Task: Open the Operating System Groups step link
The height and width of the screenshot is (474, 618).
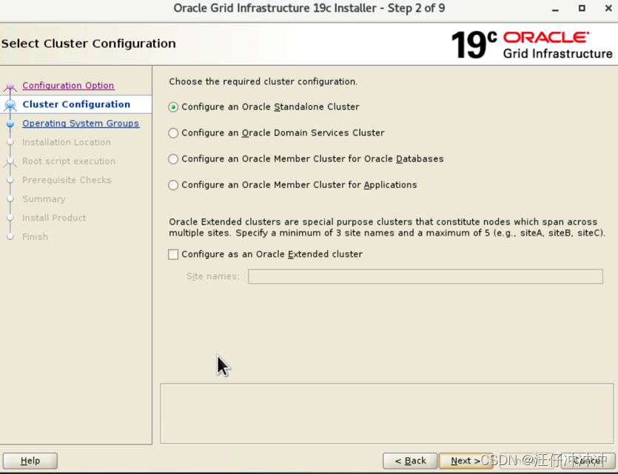Action: point(81,123)
